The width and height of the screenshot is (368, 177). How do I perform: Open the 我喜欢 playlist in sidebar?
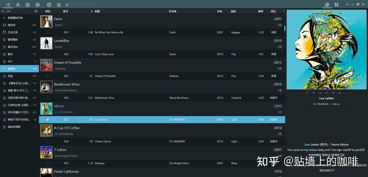[12, 68]
